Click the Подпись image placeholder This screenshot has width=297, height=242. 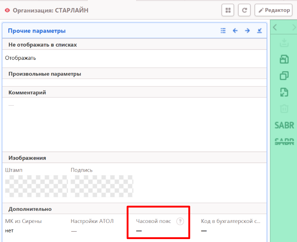pyautogui.click(x=102, y=186)
